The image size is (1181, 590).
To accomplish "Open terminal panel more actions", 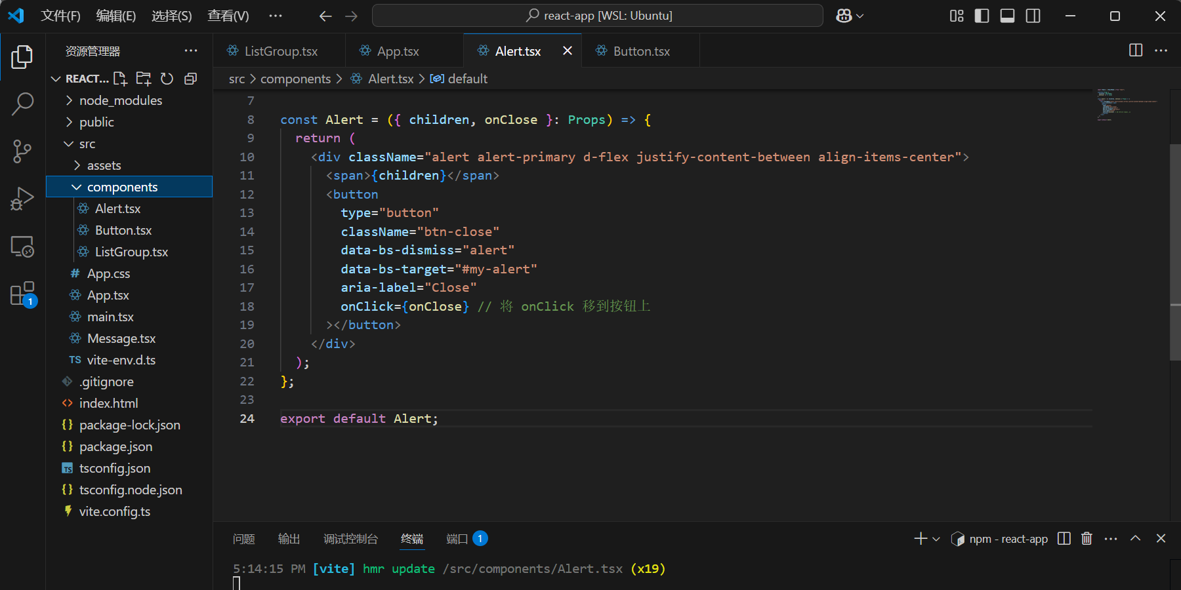I will point(1111,538).
